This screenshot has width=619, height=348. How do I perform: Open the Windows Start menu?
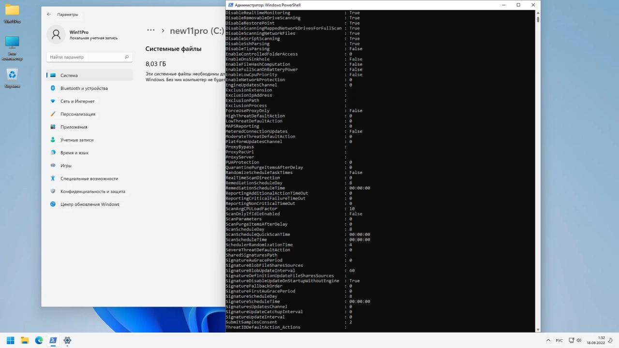(x=10, y=340)
